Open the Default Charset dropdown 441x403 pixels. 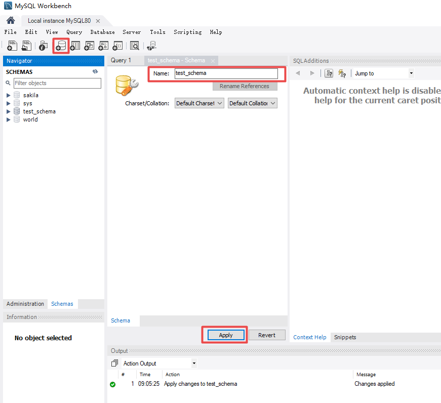click(199, 103)
